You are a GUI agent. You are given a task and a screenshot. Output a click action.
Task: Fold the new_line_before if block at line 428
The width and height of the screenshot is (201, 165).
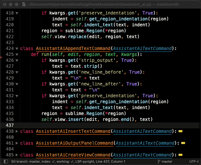(x=17, y=72)
